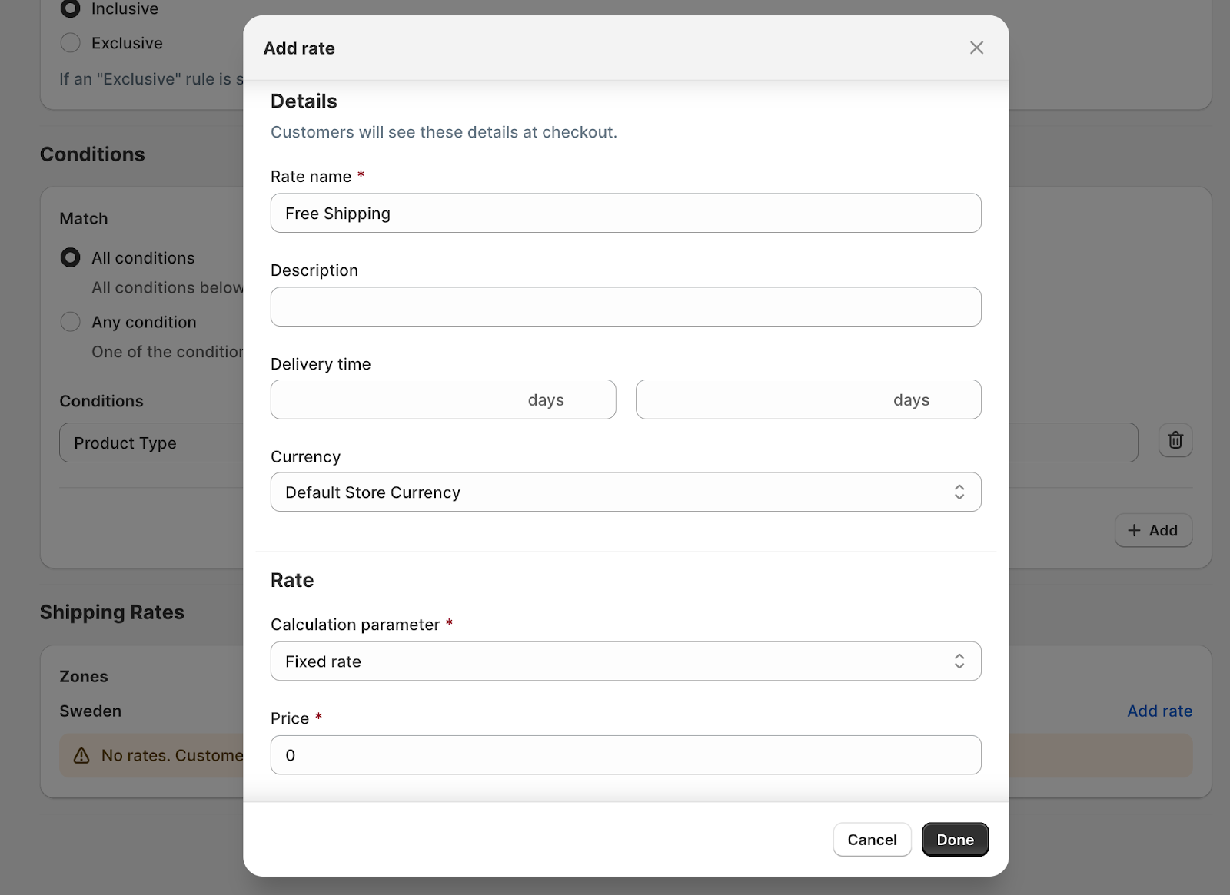Click the trash icon to delete condition
Viewport: 1230px width, 895px height.
pos(1175,441)
